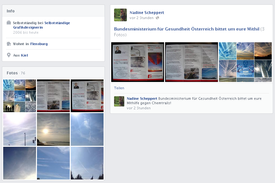Open the blue sky wispy trails thumbnail in middle row right
The width and height of the screenshot is (275, 183).
tap(87, 129)
